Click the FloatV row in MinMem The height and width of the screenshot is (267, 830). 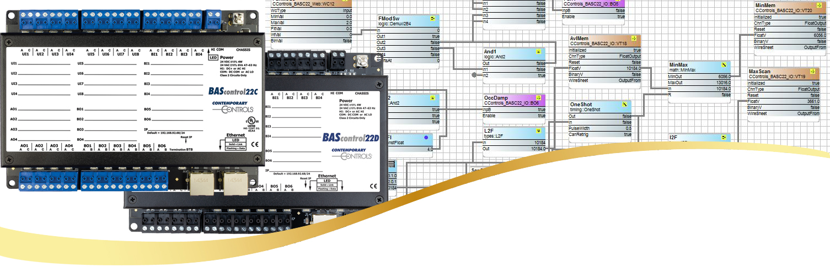tap(790, 35)
